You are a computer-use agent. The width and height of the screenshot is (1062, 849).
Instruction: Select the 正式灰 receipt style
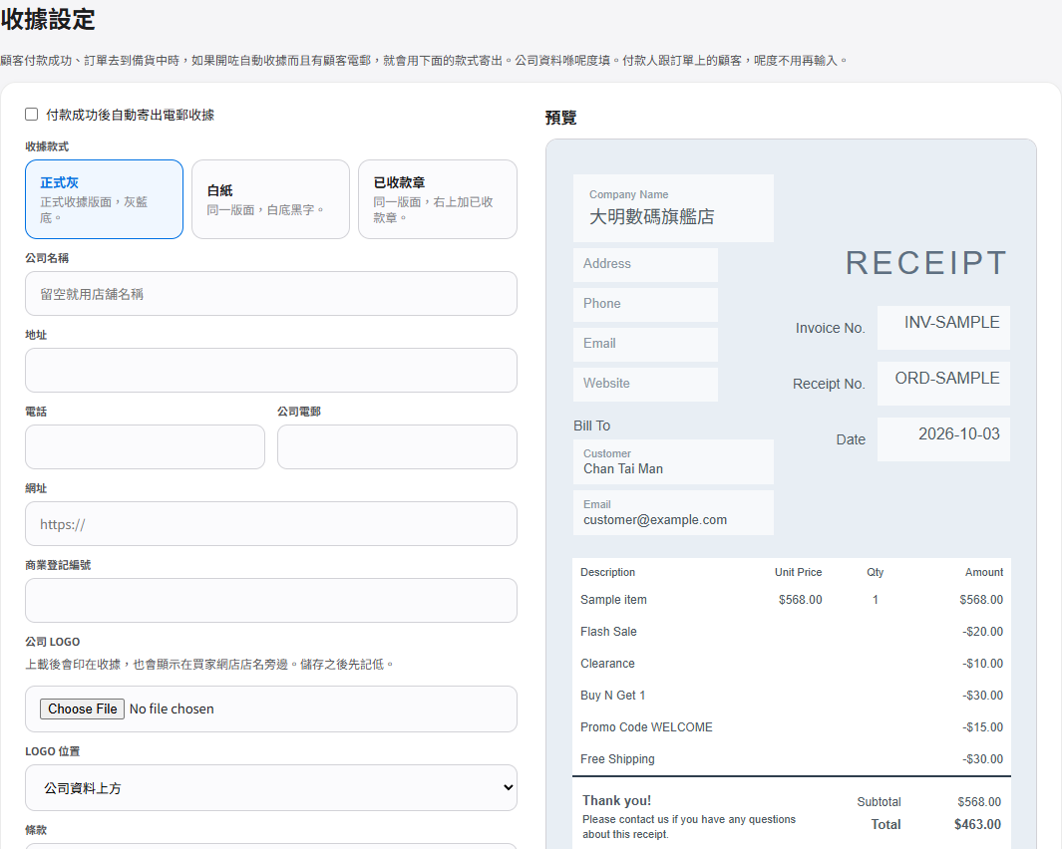tap(105, 199)
